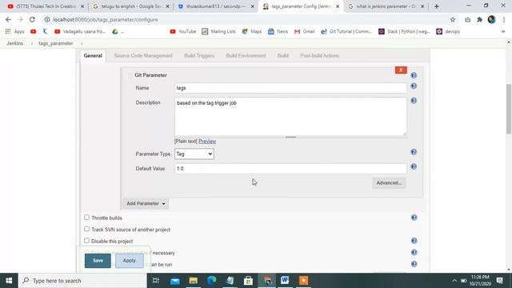Delete Git Parameter with red X button
The height and width of the screenshot is (288, 512).
[401, 70]
